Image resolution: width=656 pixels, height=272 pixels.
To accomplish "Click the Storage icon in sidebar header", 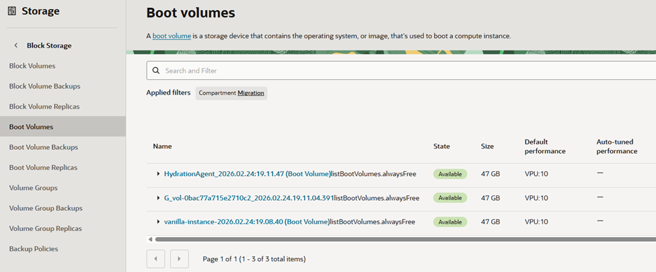I will 11,11.
